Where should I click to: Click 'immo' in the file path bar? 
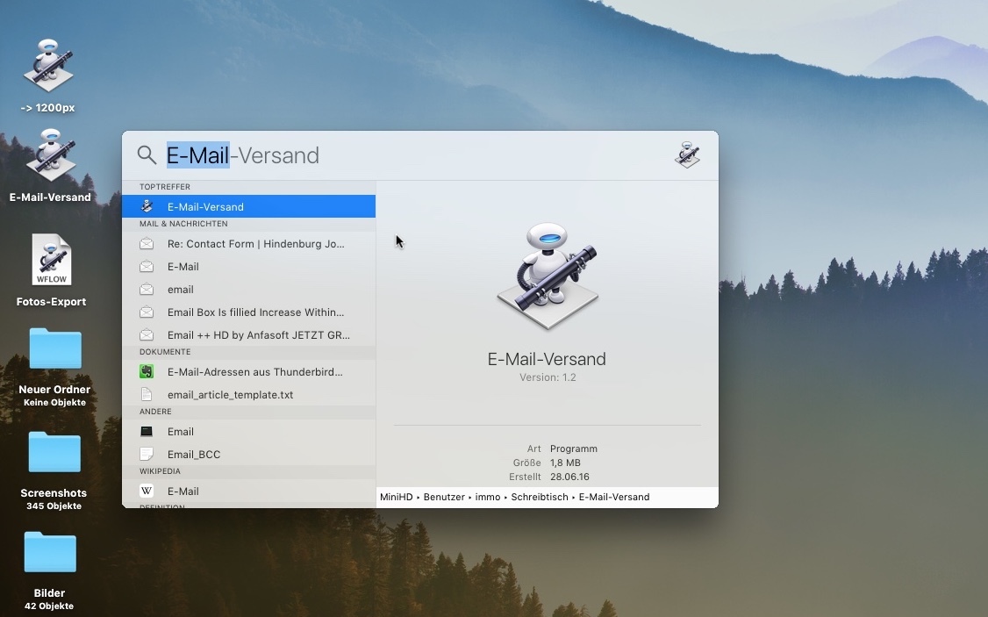click(x=488, y=498)
